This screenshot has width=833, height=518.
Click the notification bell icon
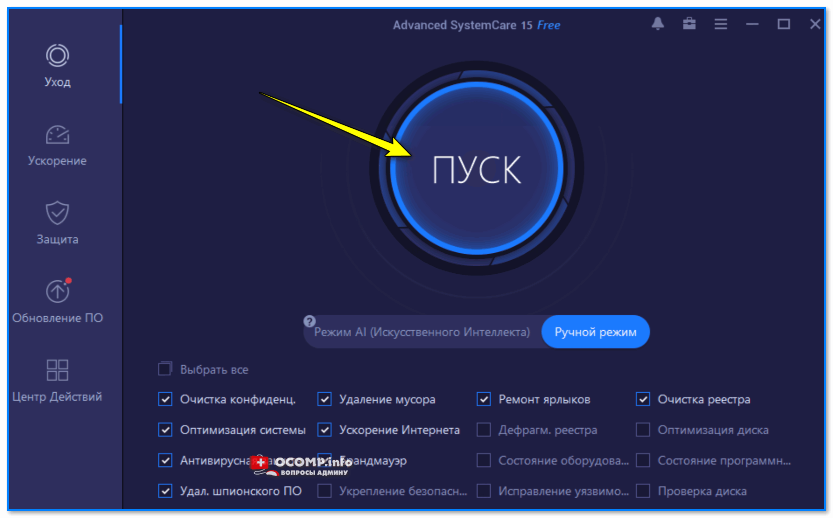[658, 24]
